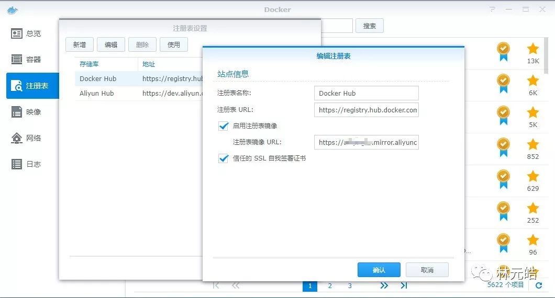Click the help question mark icon
The image size is (555, 298).
point(492,9)
